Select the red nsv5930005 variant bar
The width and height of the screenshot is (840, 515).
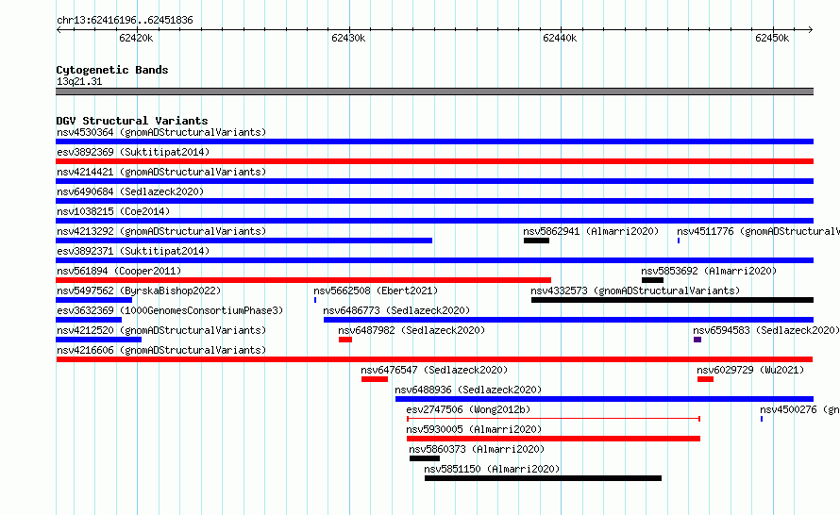tap(553, 439)
